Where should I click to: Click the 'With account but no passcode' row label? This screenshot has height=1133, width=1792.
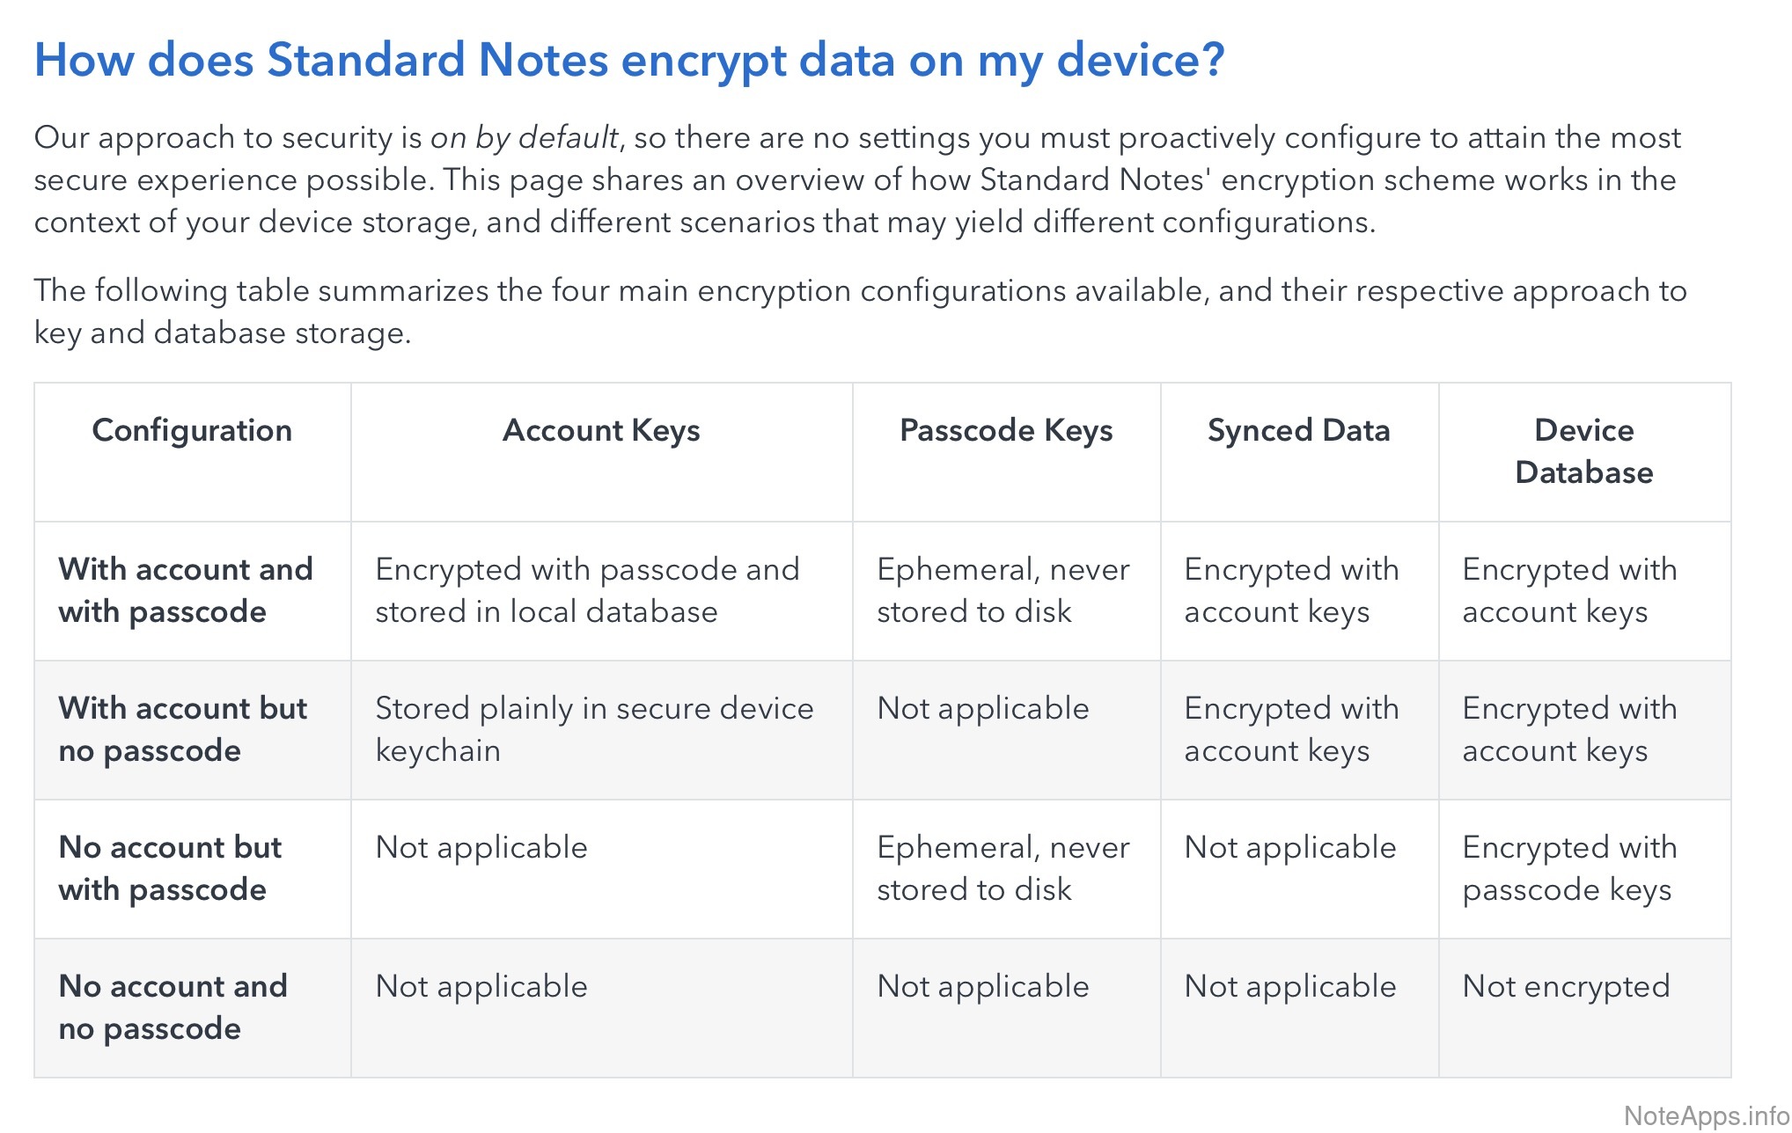point(182,729)
